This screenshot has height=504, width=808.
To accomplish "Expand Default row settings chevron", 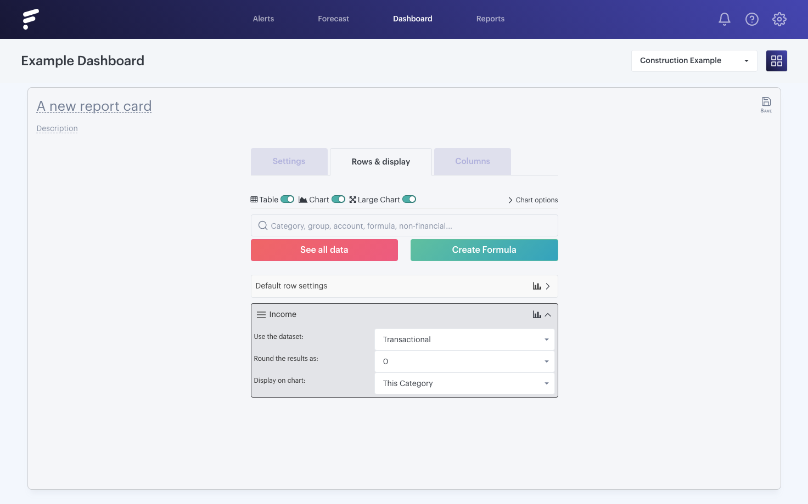I will coord(548,286).
